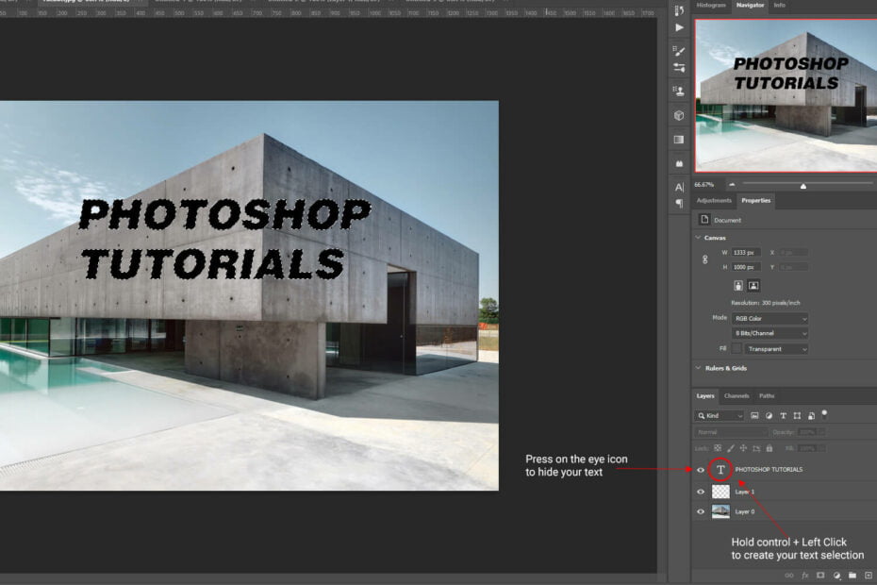This screenshot has height=585, width=877.
Task: Click the lock transparent pixels button
Action: [x=717, y=448]
